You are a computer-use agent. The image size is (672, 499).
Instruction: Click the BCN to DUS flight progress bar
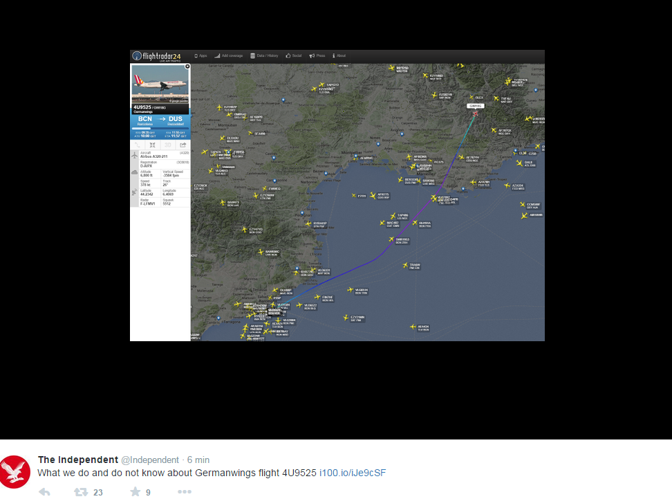coord(160,128)
